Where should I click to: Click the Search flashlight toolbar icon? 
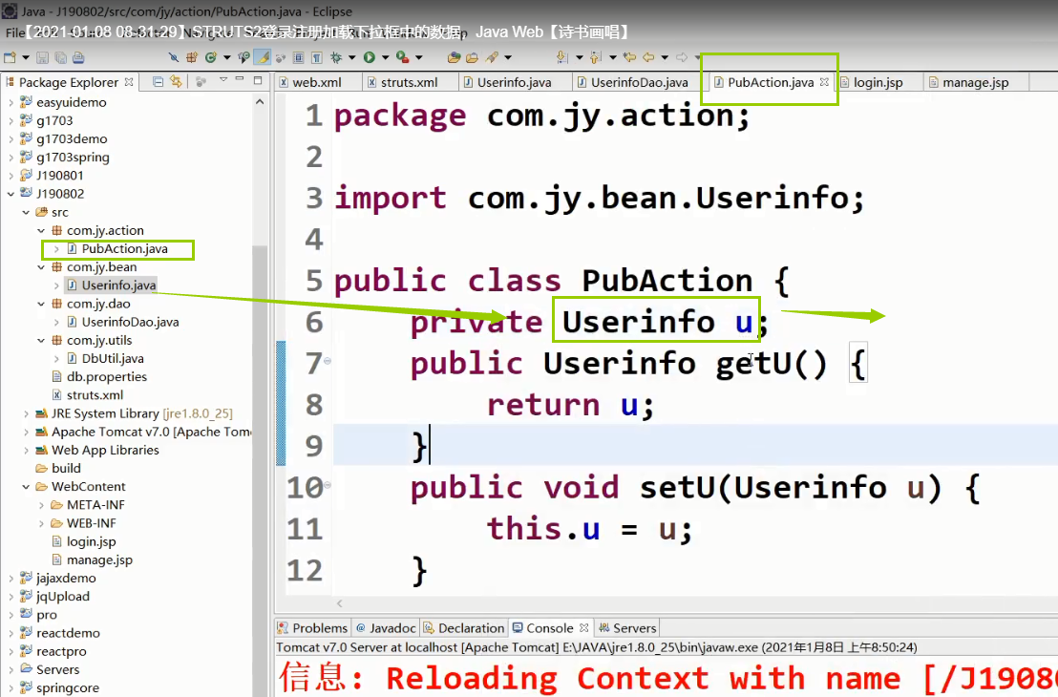tap(492, 57)
